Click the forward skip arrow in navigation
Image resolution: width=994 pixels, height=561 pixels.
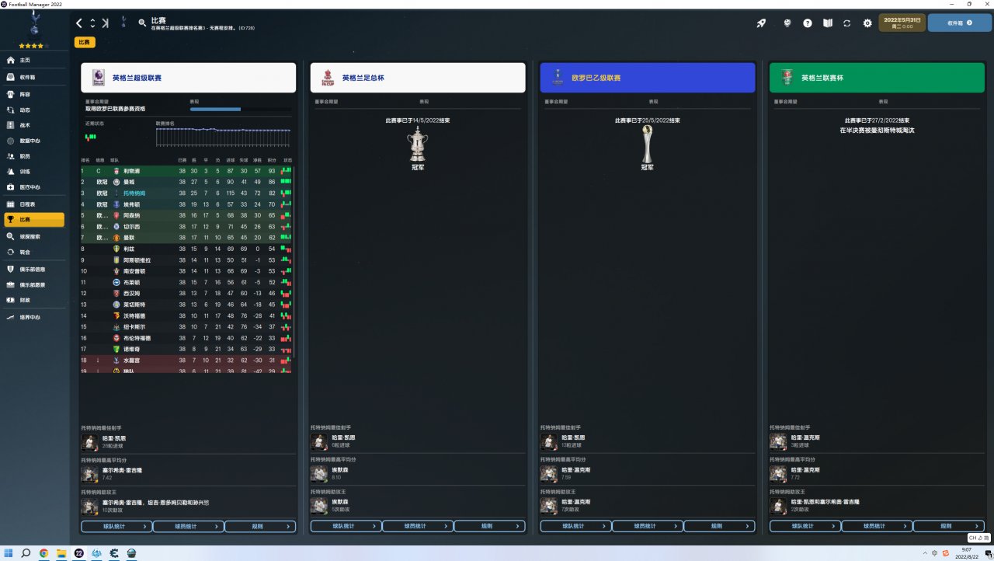(x=105, y=23)
